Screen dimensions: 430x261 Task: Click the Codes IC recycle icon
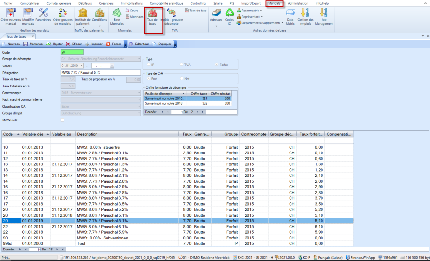click(230, 13)
